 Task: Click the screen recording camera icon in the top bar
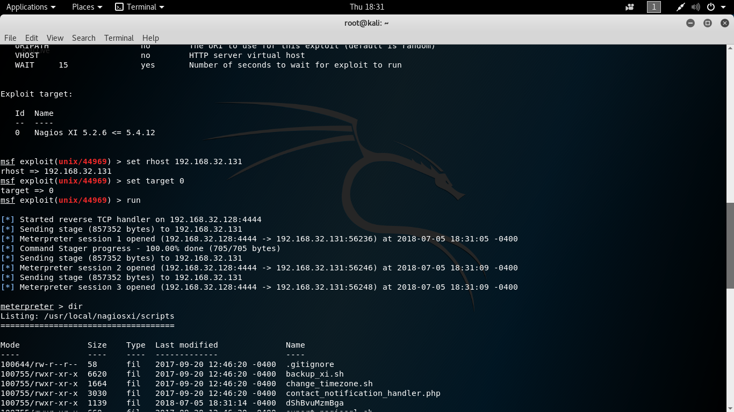tap(630, 7)
